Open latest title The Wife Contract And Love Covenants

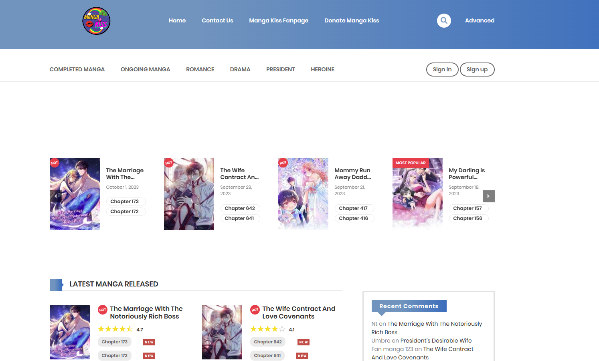click(299, 313)
